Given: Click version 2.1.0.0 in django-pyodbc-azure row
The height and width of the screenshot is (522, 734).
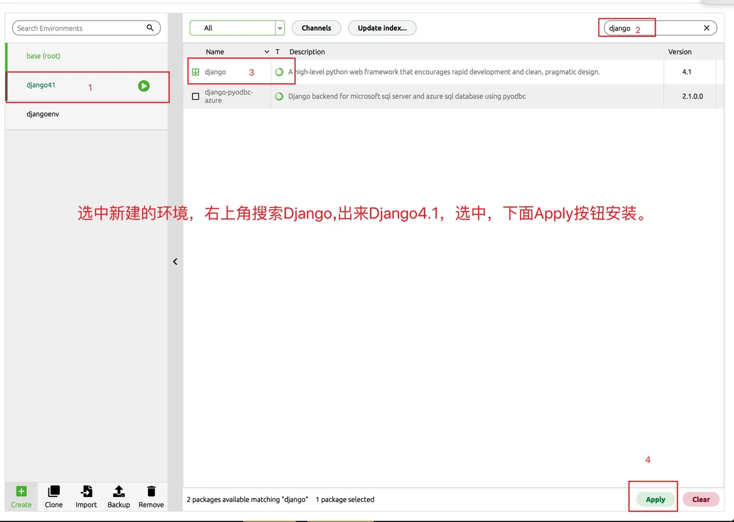Looking at the screenshot, I should (x=693, y=96).
